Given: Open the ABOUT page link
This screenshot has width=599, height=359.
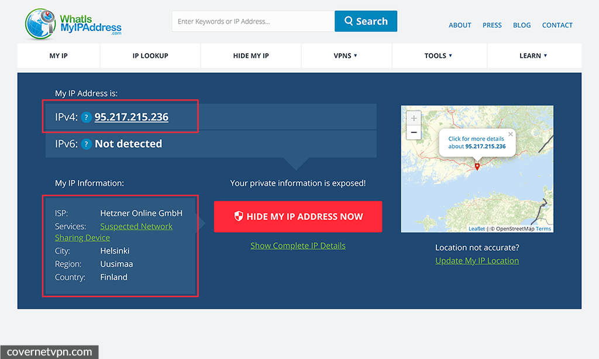Looking at the screenshot, I should point(460,25).
